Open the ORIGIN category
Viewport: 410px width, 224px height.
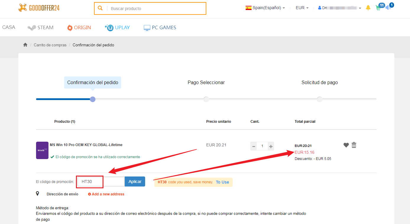[x=79, y=27]
